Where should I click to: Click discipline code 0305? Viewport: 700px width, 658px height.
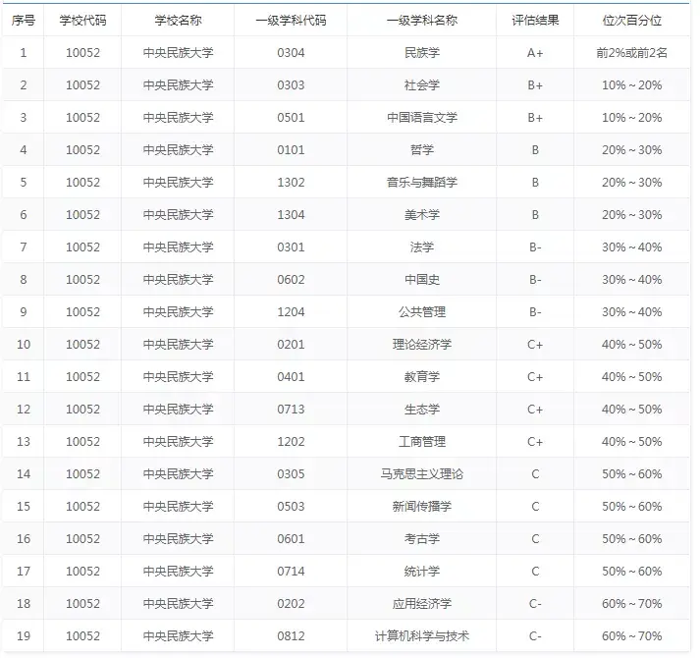pyautogui.click(x=291, y=474)
